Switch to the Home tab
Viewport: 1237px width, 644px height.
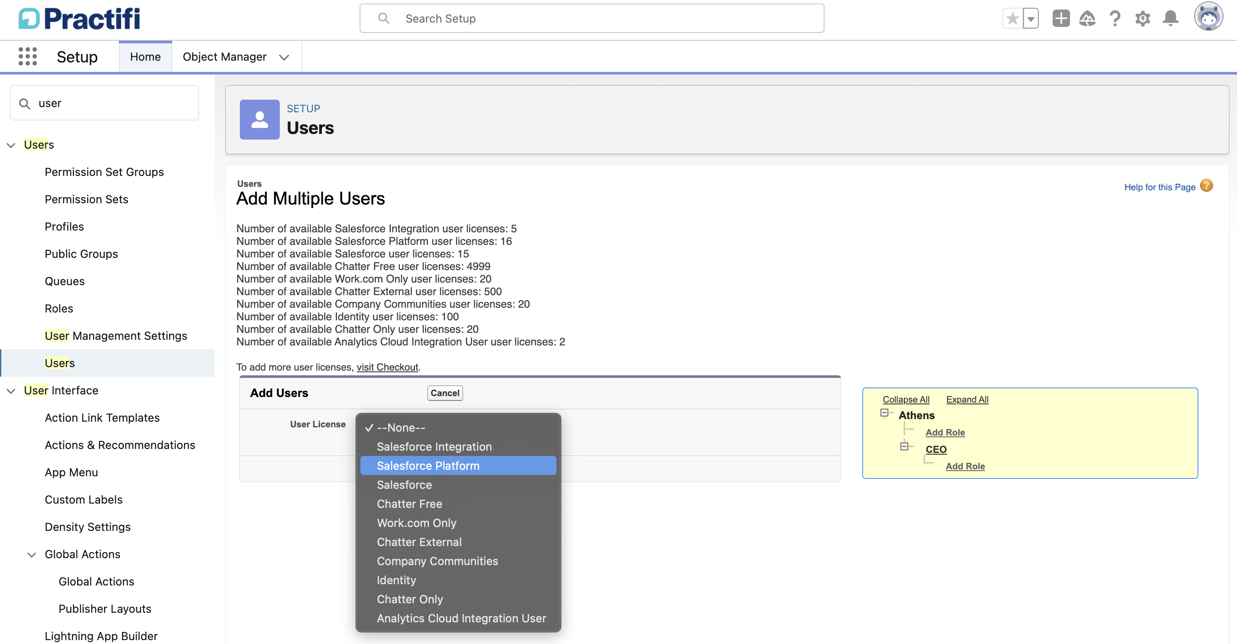pos(145,57)
